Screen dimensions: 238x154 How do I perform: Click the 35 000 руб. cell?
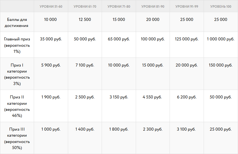click(x=51, y=39)
